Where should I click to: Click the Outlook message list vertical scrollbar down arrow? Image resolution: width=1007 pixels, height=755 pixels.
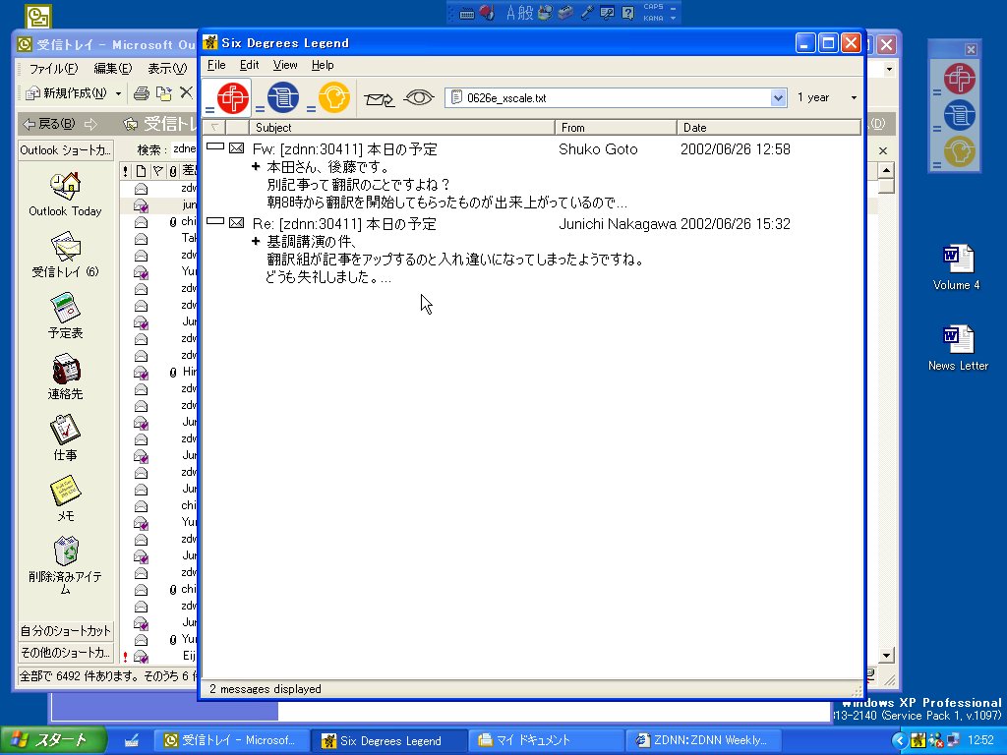click(886, 656)
